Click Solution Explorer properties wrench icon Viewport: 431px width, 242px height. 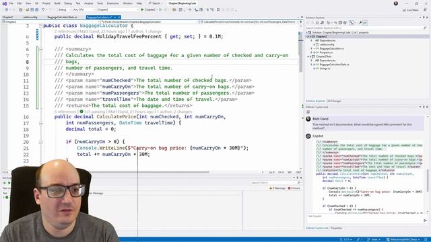[360, 23]
